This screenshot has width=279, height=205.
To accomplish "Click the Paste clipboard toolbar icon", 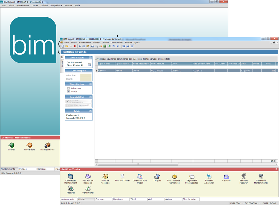I will (88, 46).
